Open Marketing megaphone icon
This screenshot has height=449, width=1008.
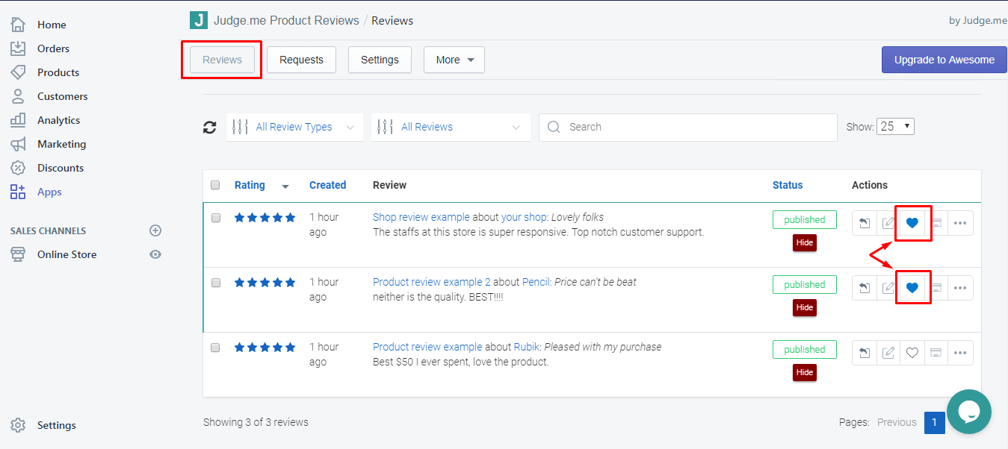coord(18,144)
